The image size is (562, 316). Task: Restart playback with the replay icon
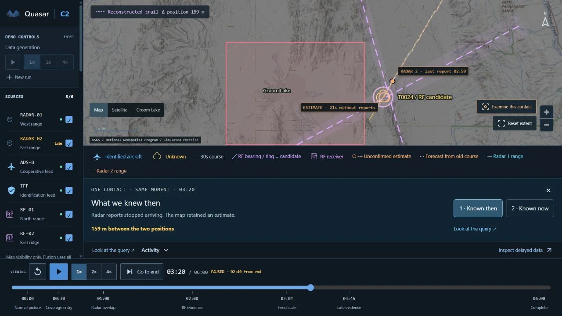(x=38, y=272)
